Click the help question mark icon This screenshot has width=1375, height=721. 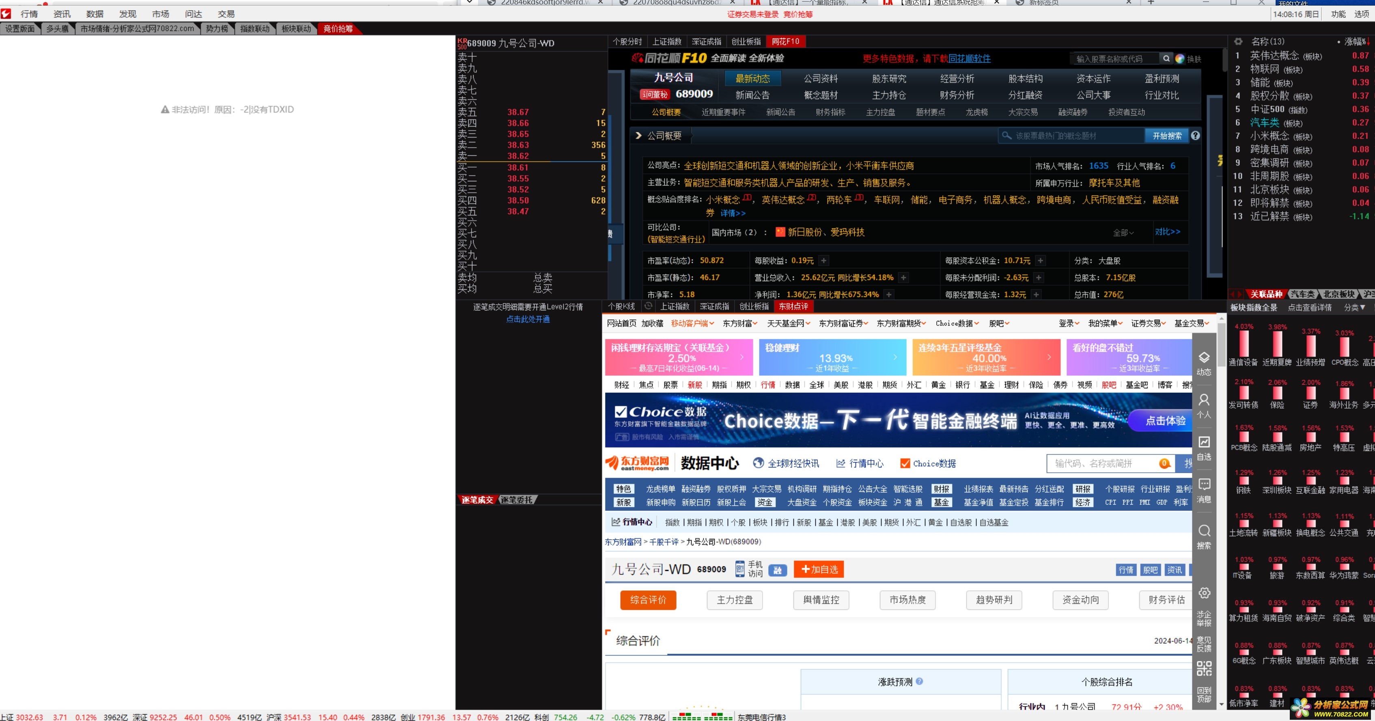pos(1196,136)
